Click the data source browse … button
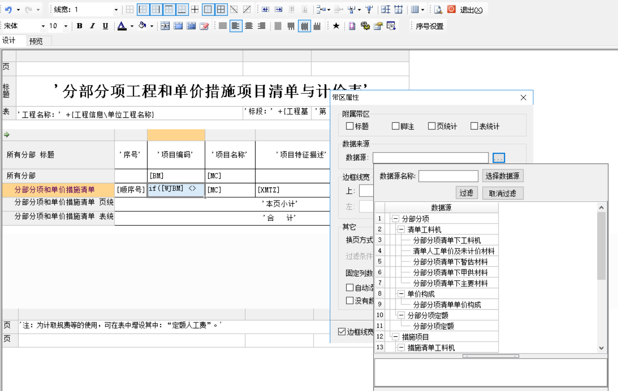Image resolution: width=618 pixels, height=391 pixels. pos(499,158)
